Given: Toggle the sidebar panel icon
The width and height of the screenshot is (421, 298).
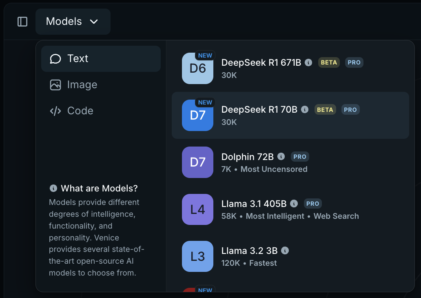Looking at the screenshot, I should pyautogui.click(x=22, y=22).
